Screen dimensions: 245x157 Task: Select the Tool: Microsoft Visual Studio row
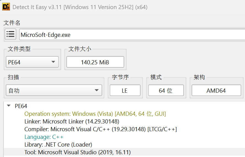pos(77,152)
